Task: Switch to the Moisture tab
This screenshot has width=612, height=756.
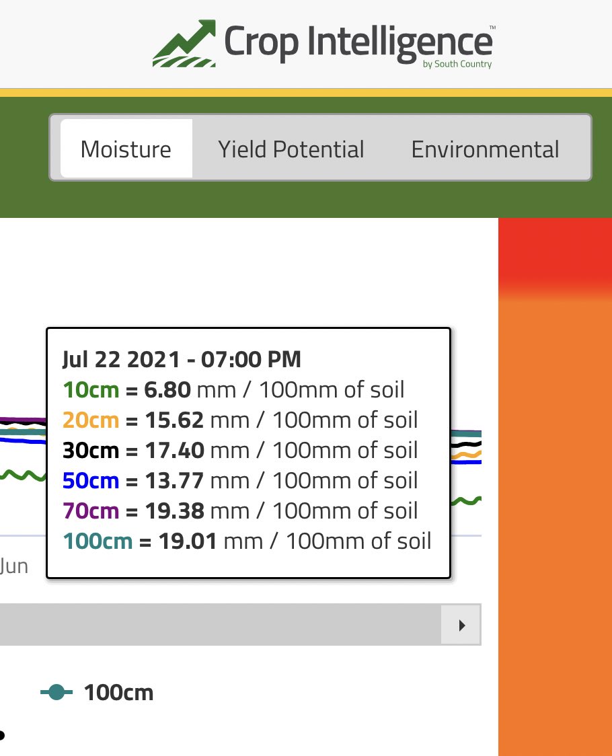Action: coord(126,149)
